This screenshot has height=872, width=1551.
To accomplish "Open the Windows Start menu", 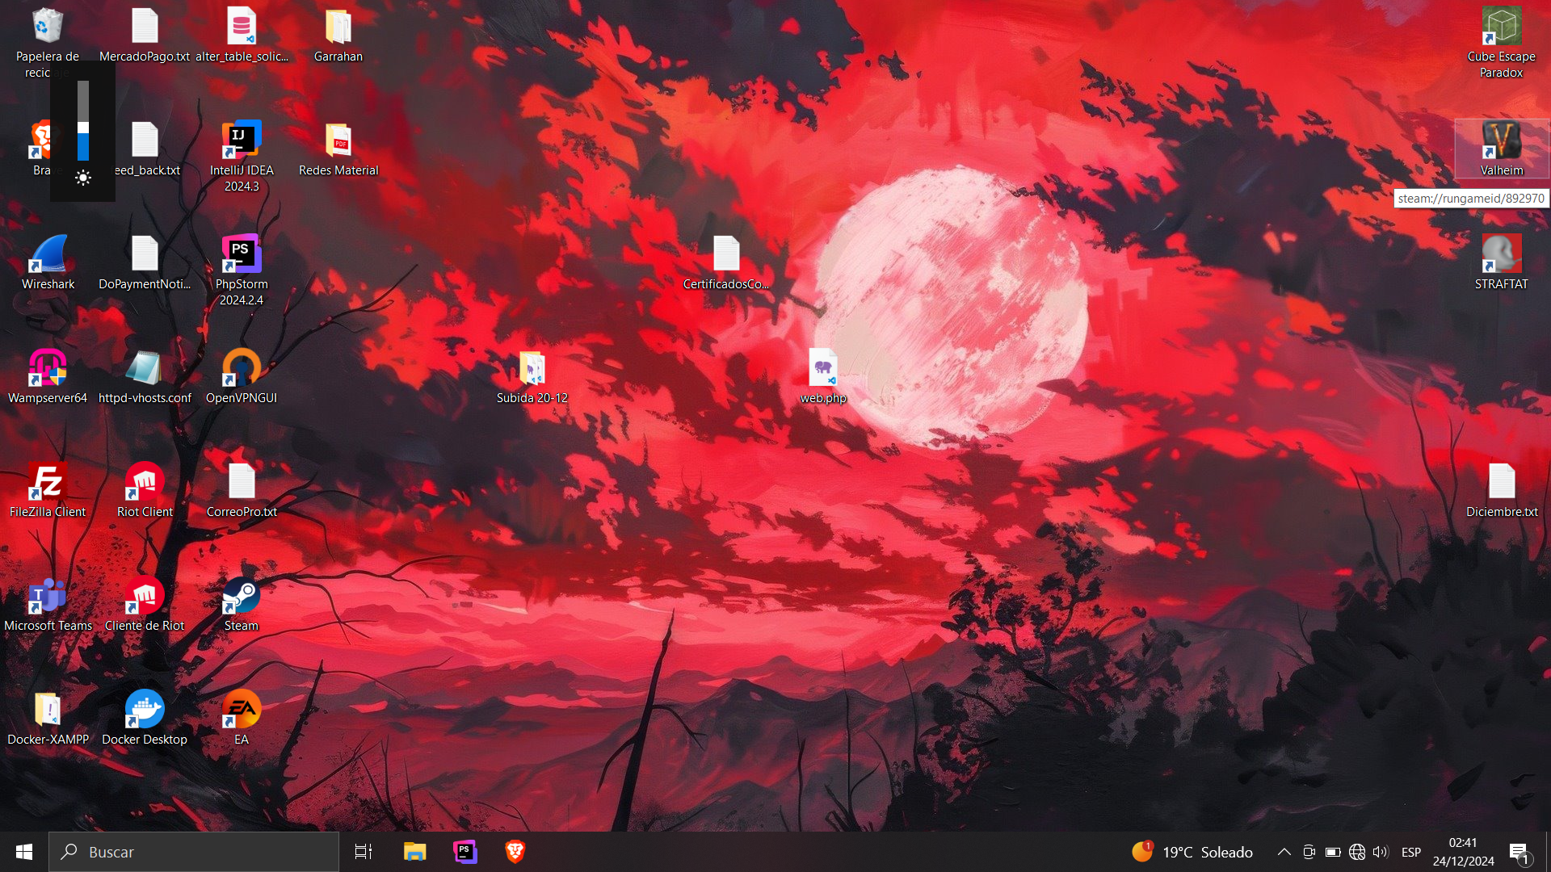I will coord(24,852).
